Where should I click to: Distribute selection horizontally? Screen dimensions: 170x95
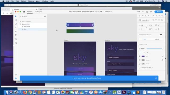162,16
